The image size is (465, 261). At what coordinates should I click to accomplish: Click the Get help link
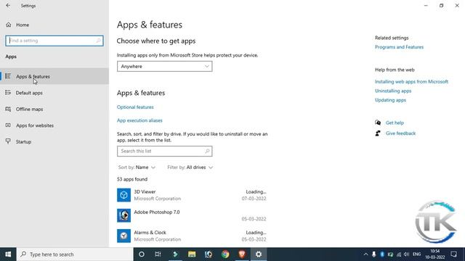[x=395, y=123]
